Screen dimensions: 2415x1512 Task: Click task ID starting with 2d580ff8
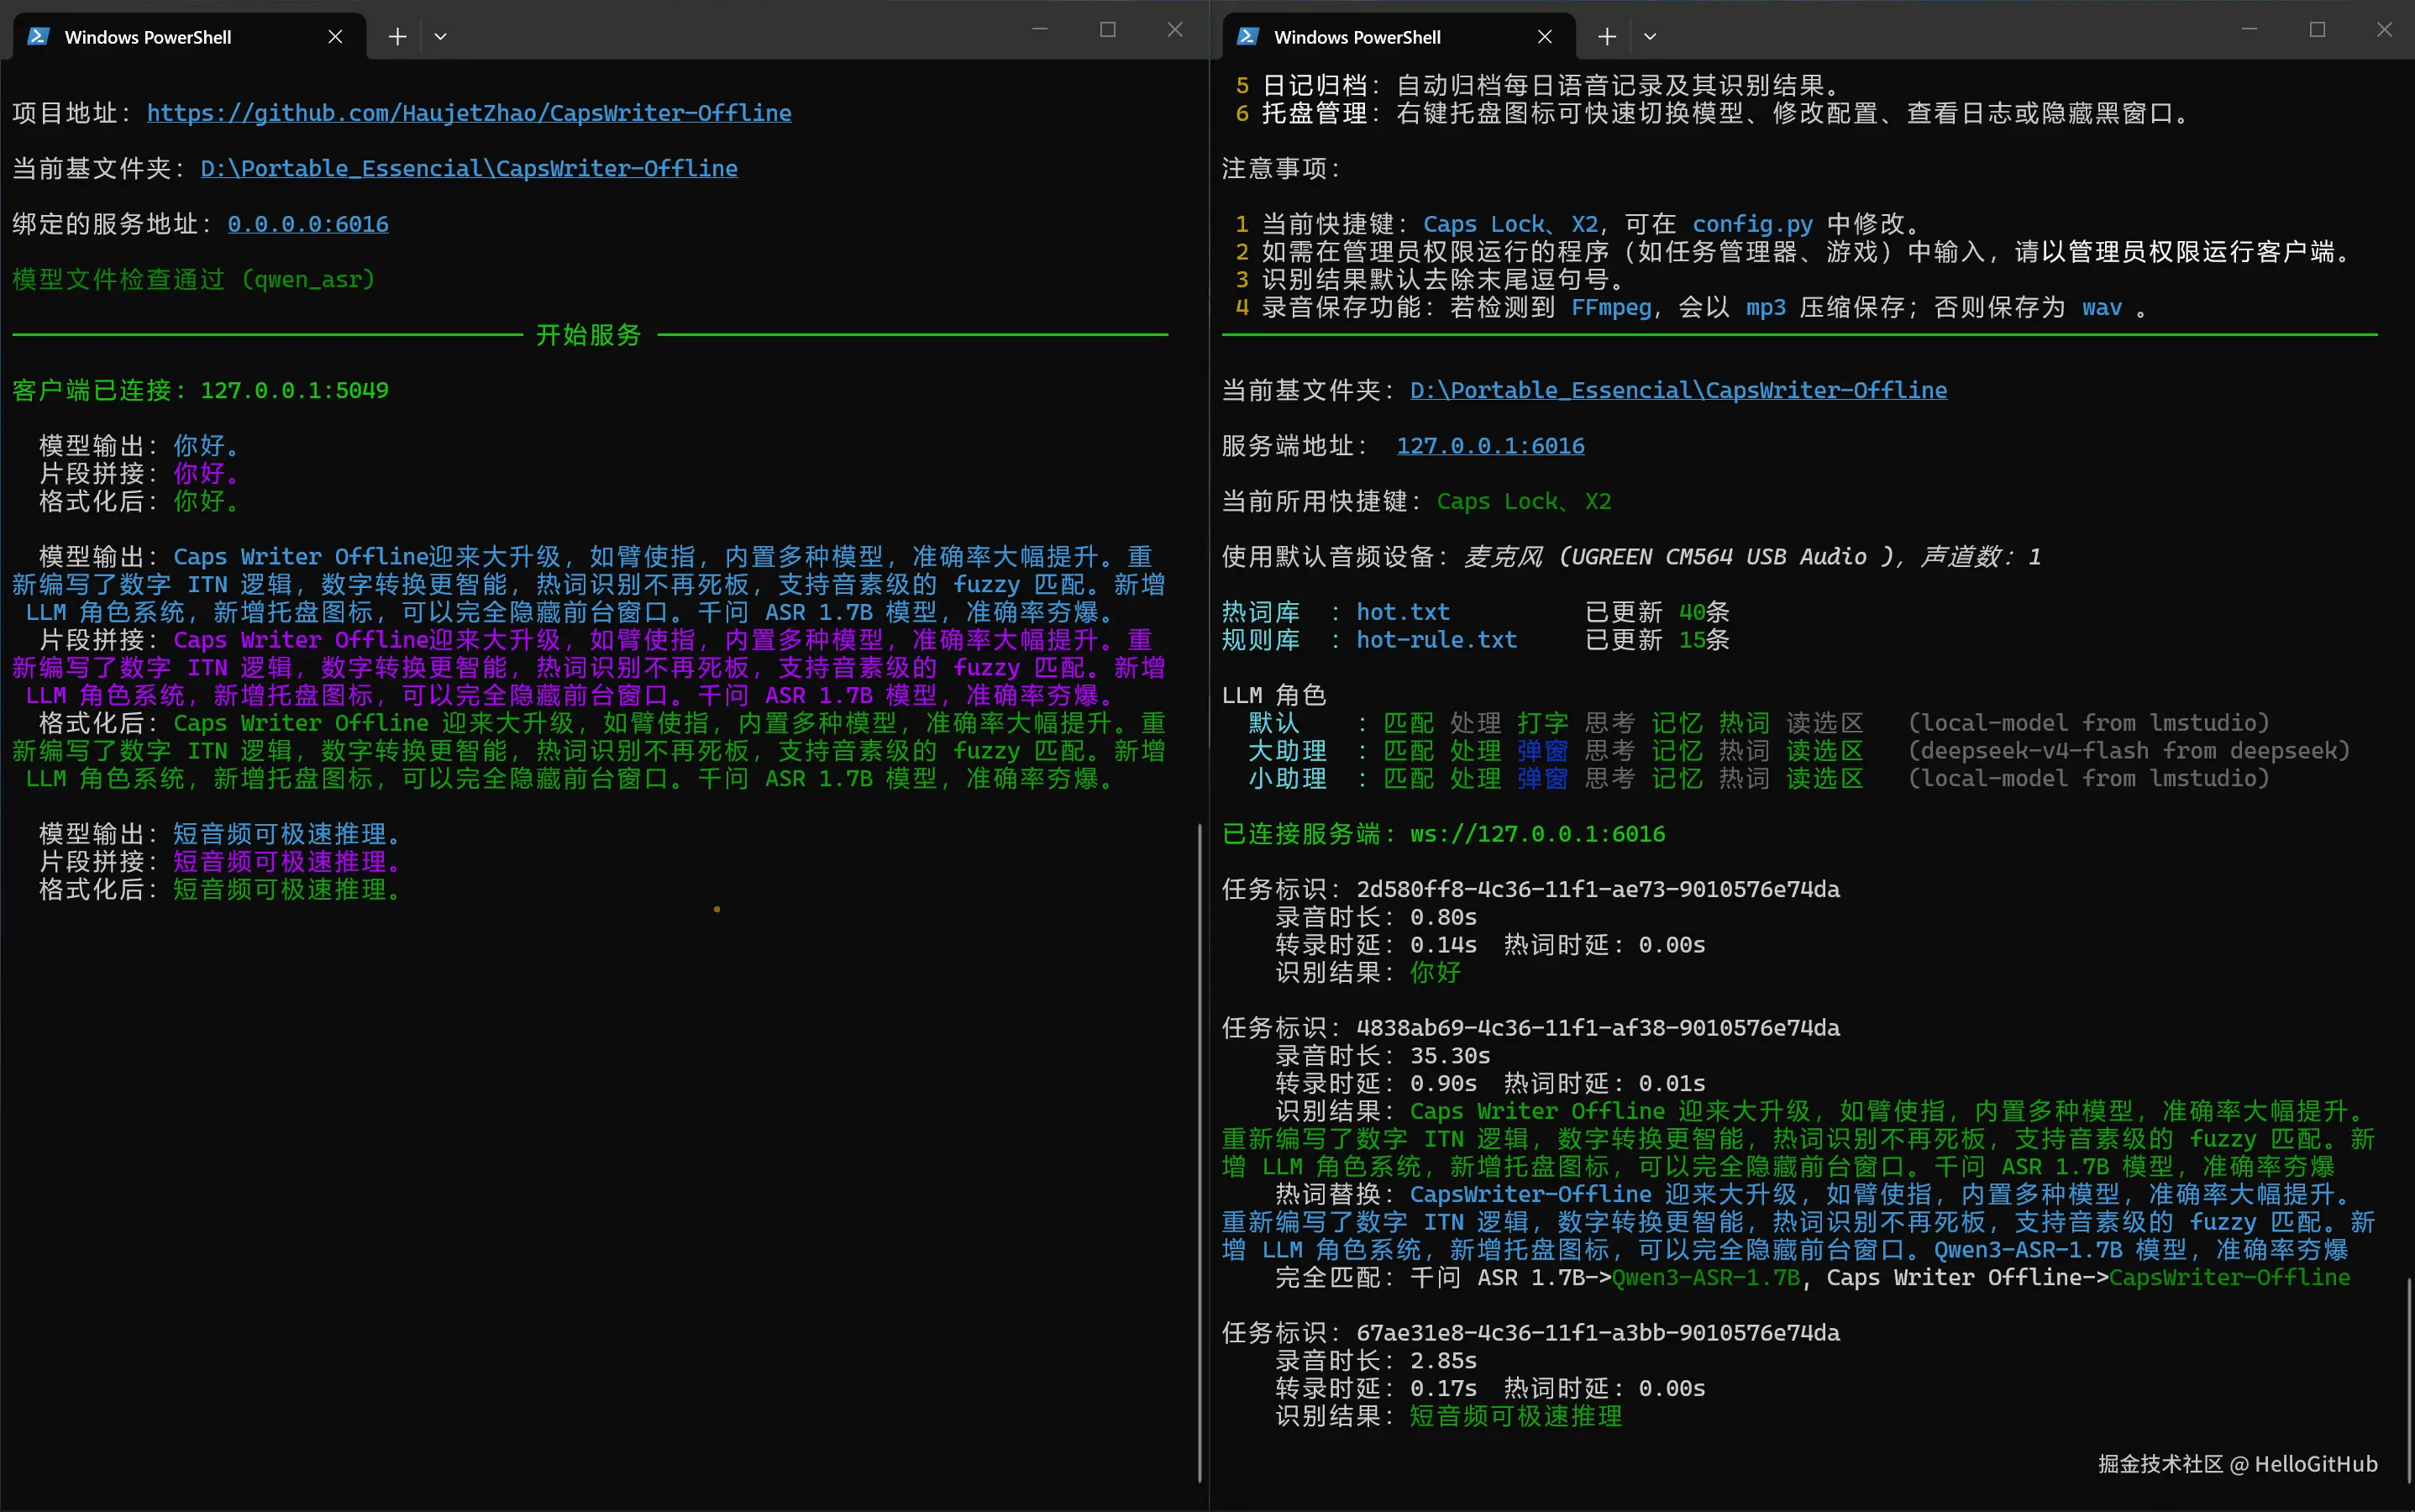1597,889
